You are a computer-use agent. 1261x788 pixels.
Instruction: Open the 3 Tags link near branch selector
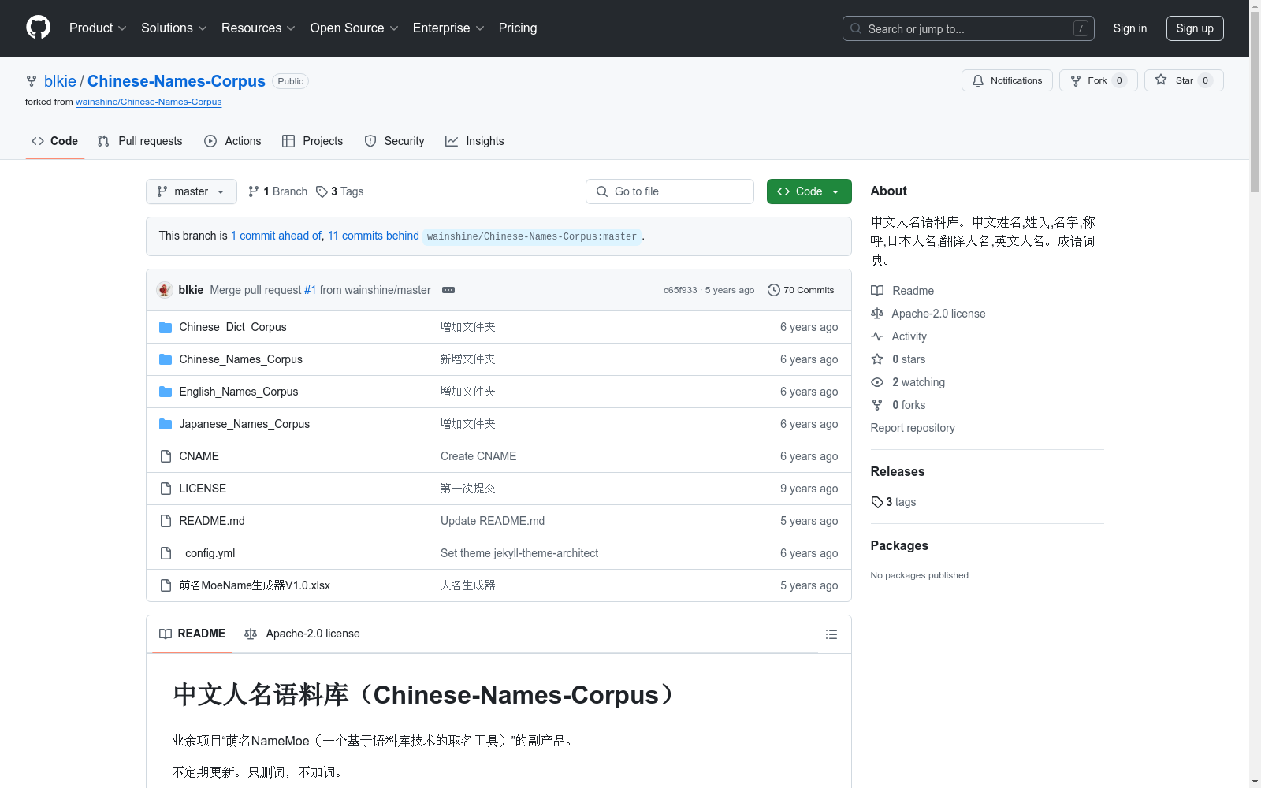(340, 191)
